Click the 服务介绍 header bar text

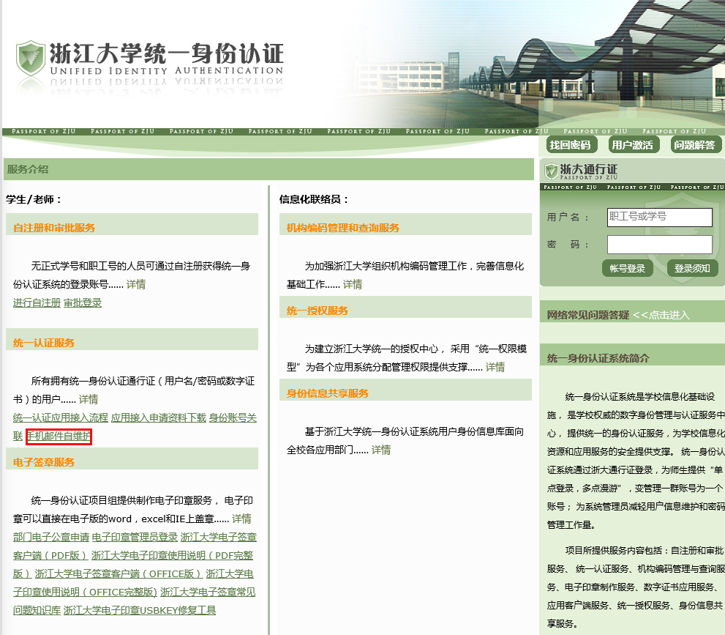point(27,169)
